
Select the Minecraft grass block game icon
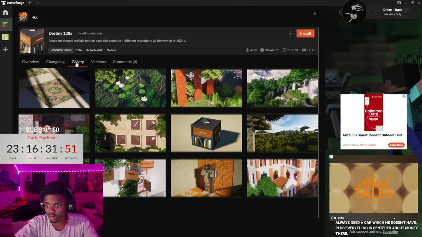(5, 25)
